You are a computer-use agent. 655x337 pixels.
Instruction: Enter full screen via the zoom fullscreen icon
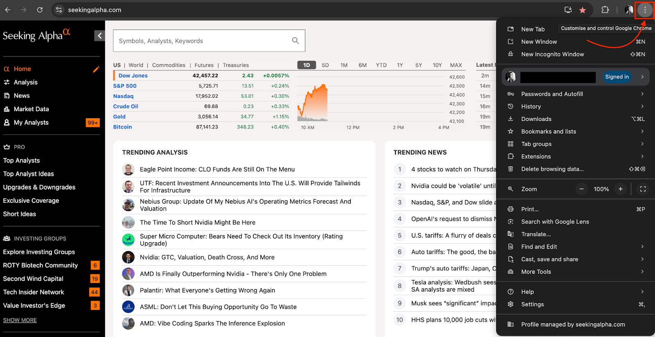[643, 189]
